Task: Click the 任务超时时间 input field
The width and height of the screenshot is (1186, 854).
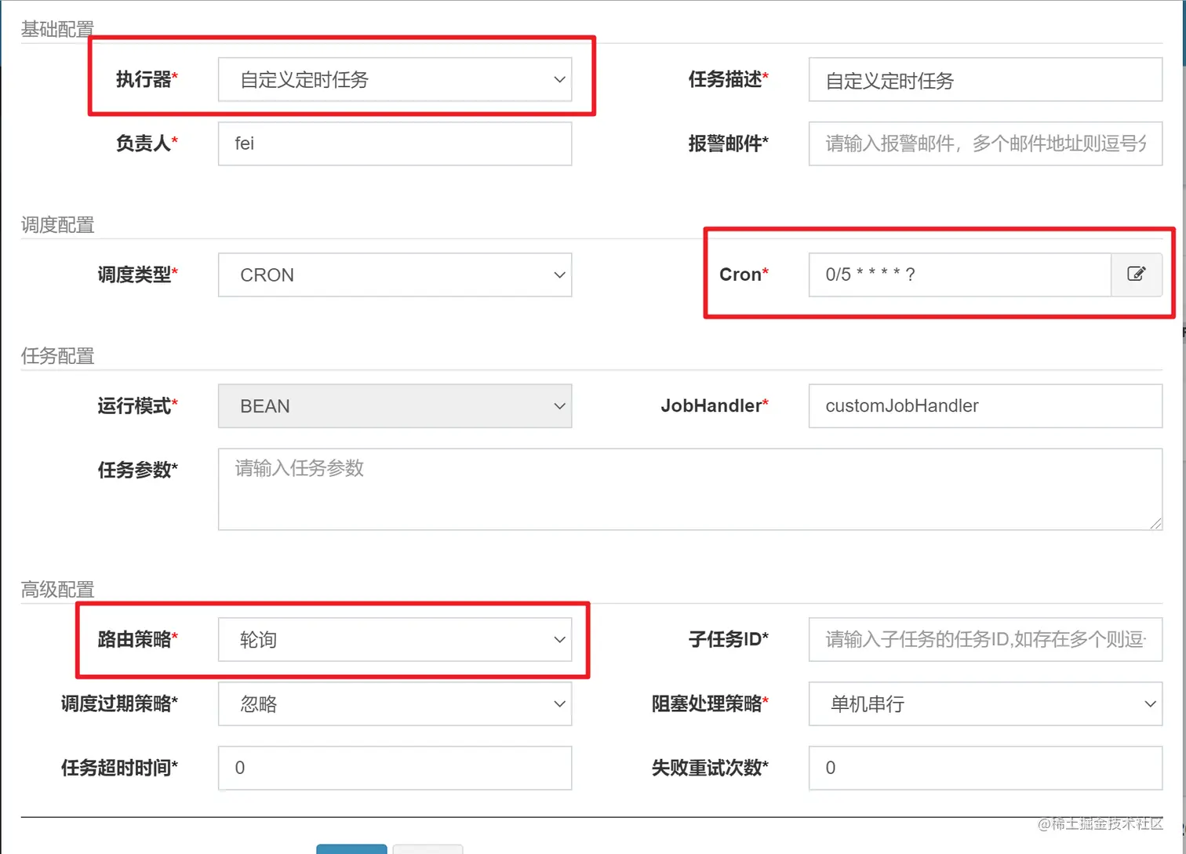Action: (395, 768)
